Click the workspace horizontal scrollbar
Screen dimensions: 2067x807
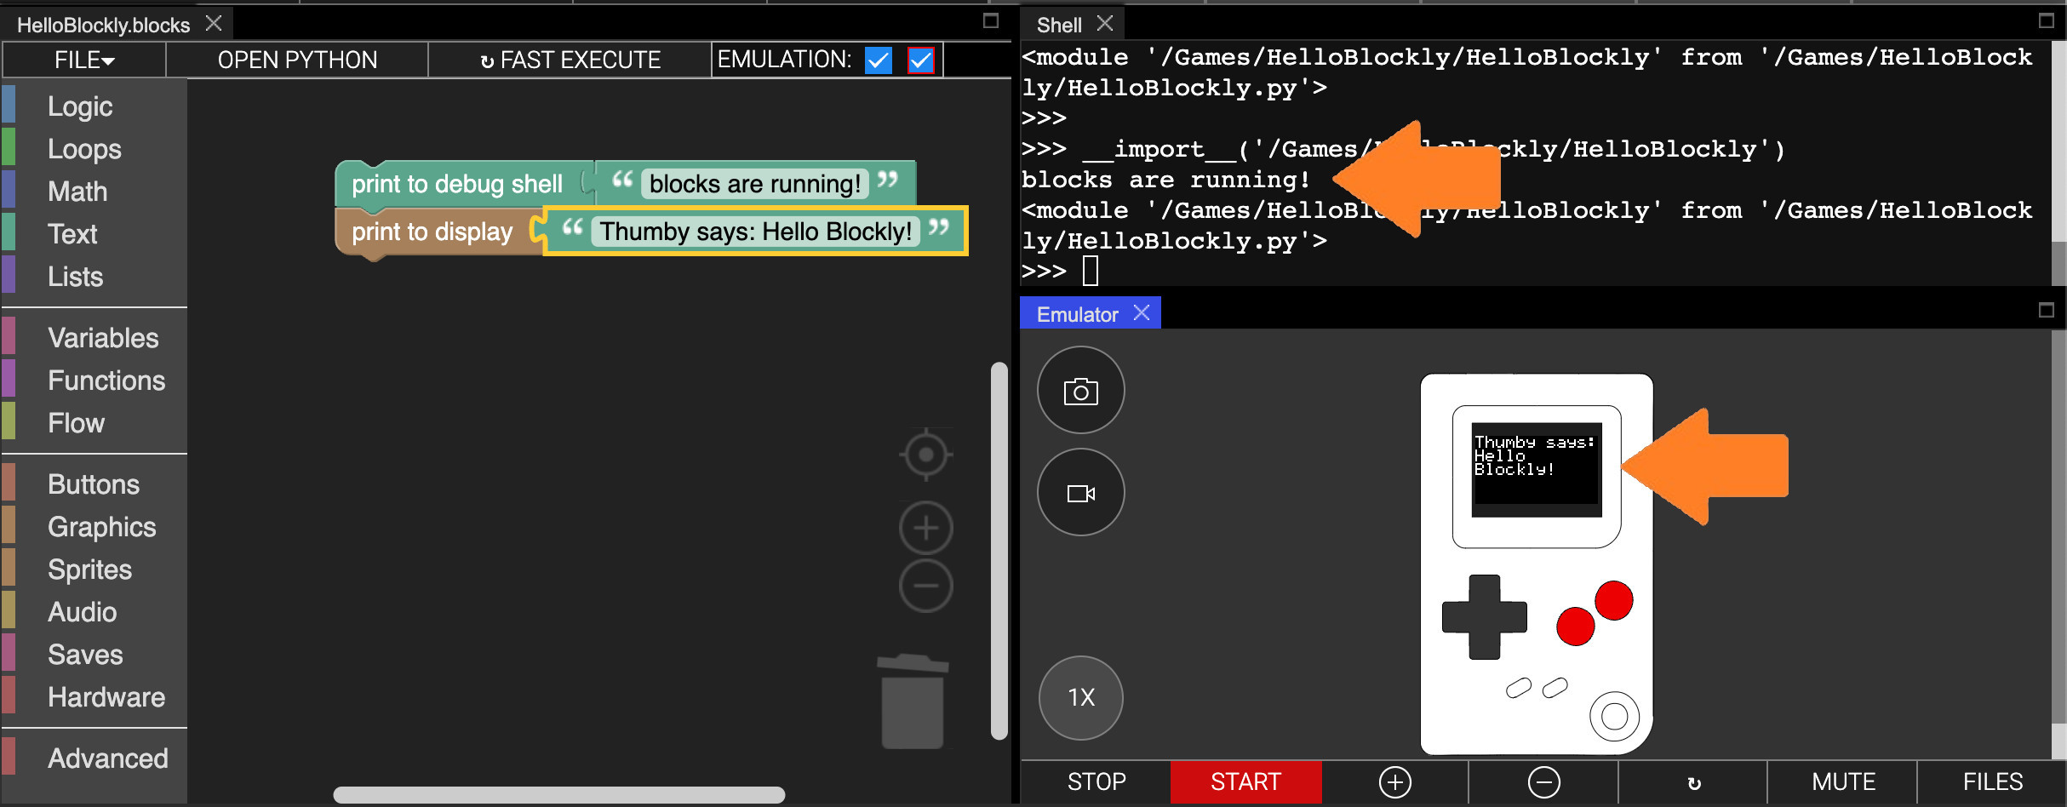(558, 795)
